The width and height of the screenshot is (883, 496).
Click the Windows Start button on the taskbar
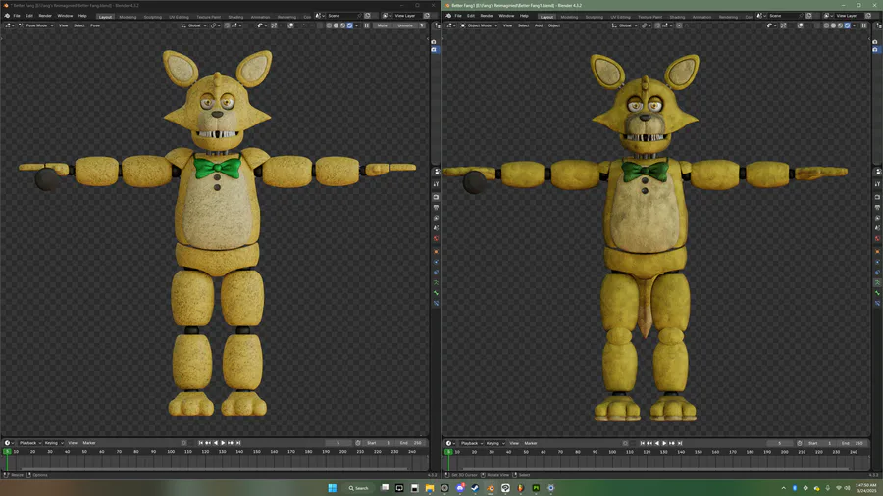(x=333, y=488)
